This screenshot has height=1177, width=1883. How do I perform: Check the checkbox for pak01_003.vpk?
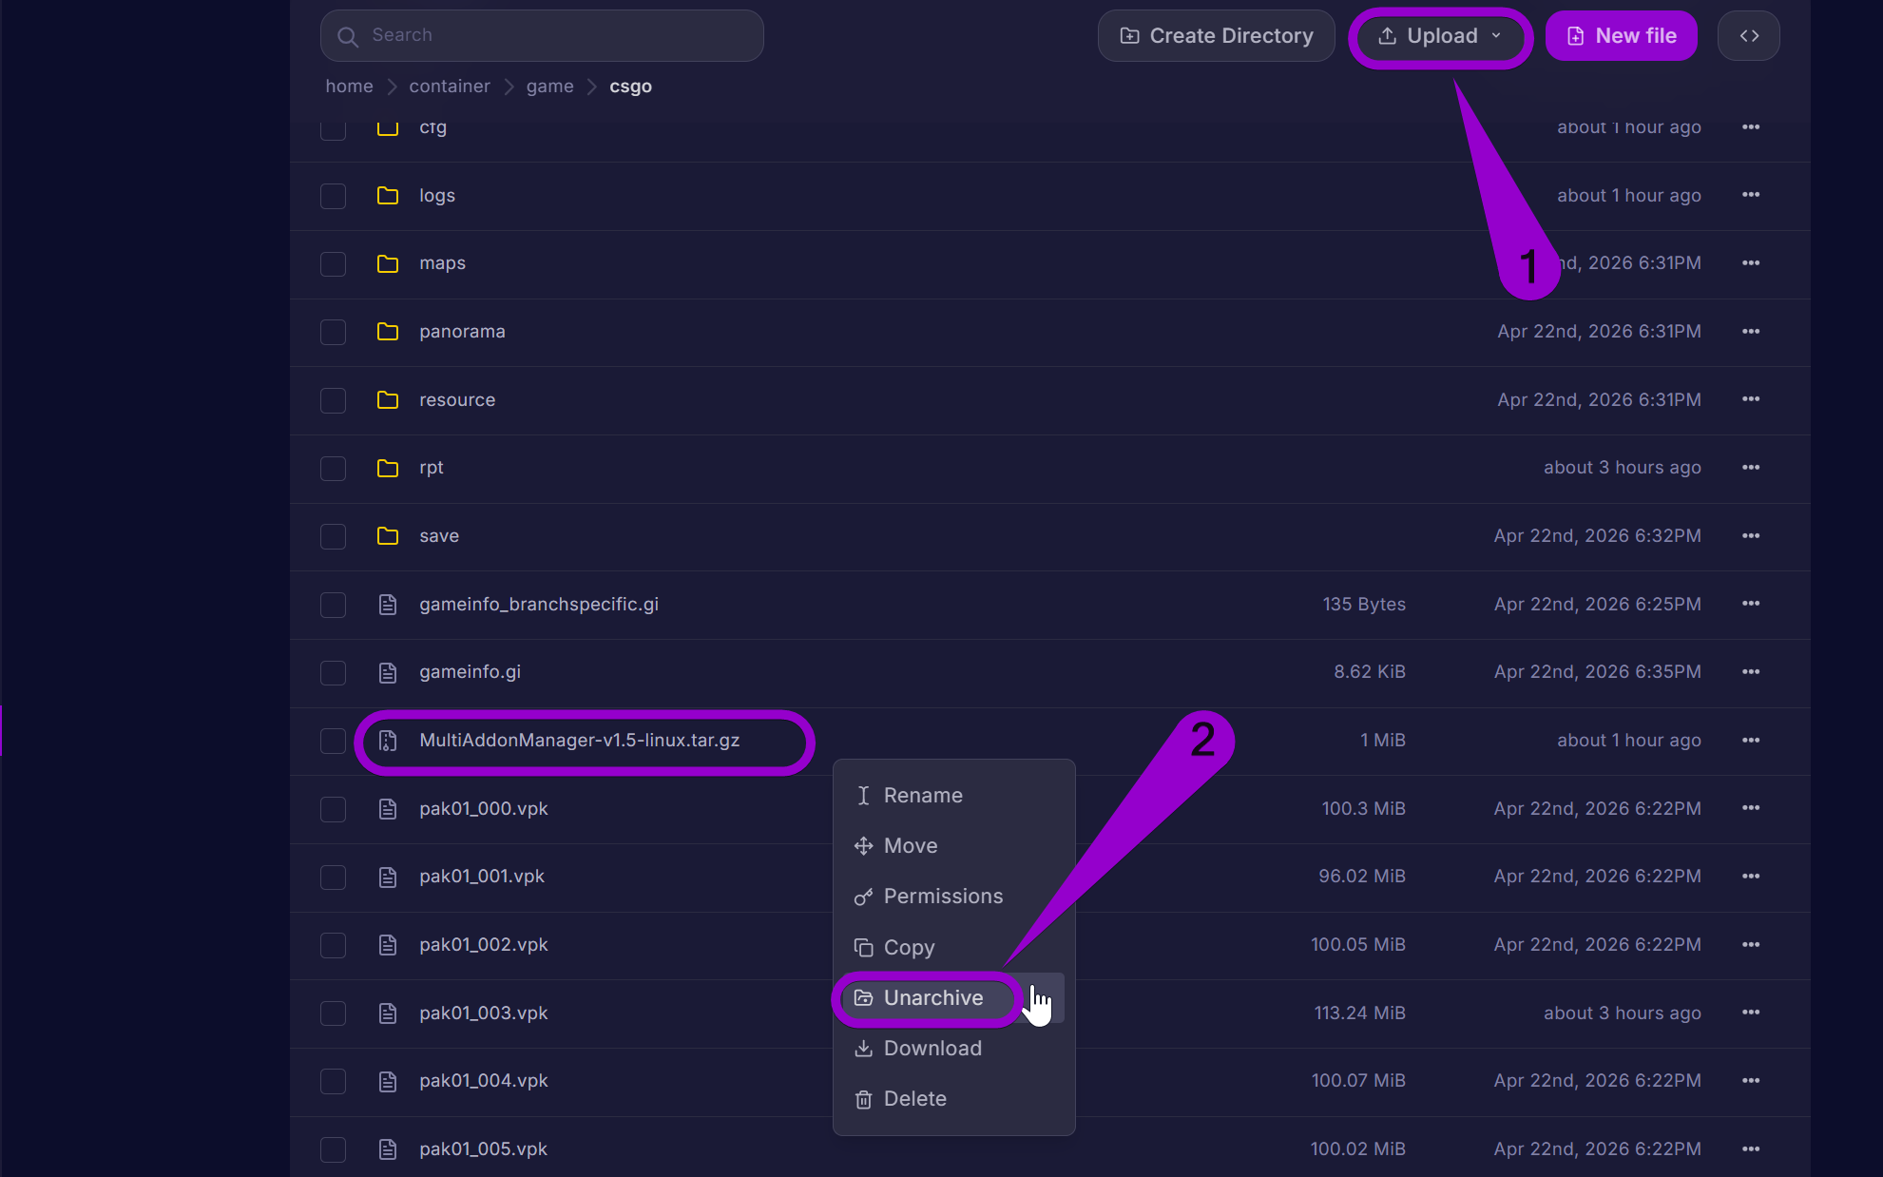pyautogui.click(x=333, y=1013)
